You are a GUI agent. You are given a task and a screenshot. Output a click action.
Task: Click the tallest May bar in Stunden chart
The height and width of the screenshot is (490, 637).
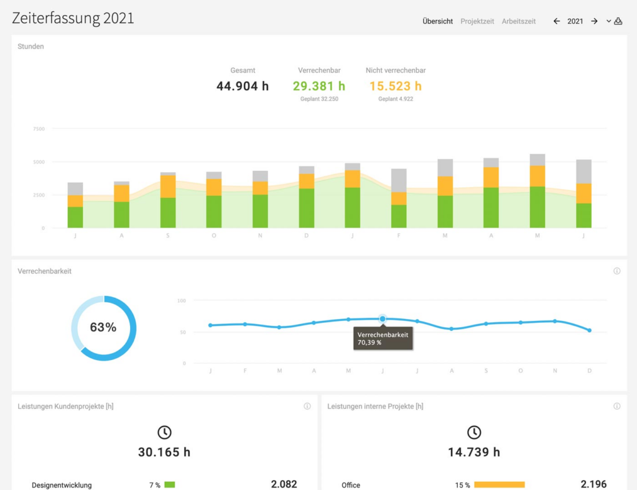(537, 191)
